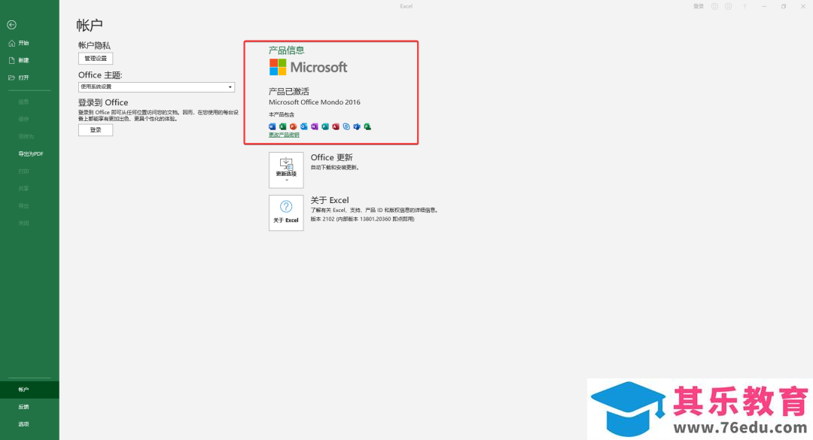Send a frown with the sad face icon
The width and height of the screenshot is (813, 440).
point(729,6)
